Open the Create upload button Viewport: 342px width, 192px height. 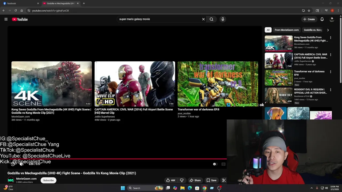[x=309, y=19]
